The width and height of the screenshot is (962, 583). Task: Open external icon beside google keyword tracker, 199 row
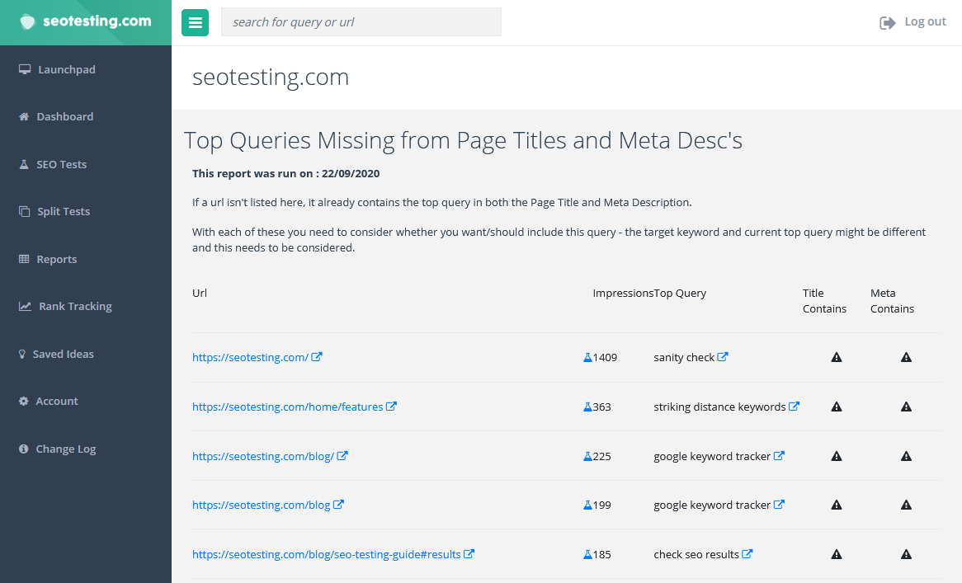779,505
